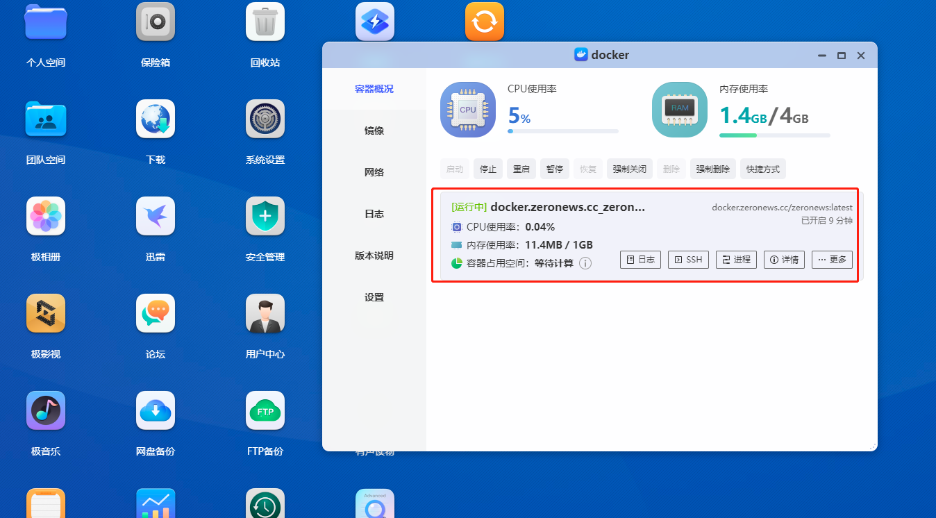Click the disabled 恢复 button
Screen dimensions: 936x518
coord(588,169)
